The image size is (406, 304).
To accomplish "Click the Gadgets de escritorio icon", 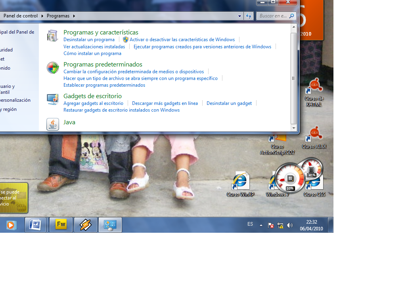I will (x=52, y=99).
